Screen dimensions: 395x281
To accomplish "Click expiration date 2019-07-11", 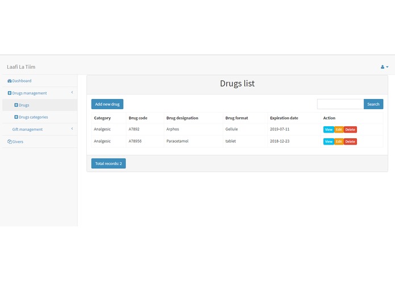I will point(280,129).
